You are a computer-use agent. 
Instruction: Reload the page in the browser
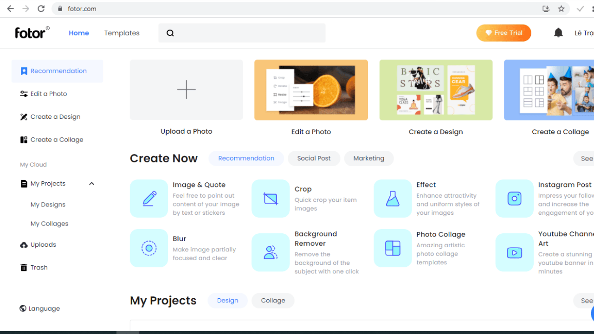pos(41,8)
